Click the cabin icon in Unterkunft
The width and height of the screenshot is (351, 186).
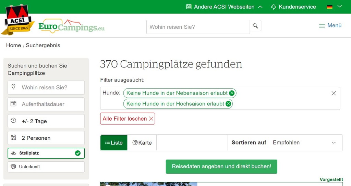pyautogui.click(x=13, y=167)
